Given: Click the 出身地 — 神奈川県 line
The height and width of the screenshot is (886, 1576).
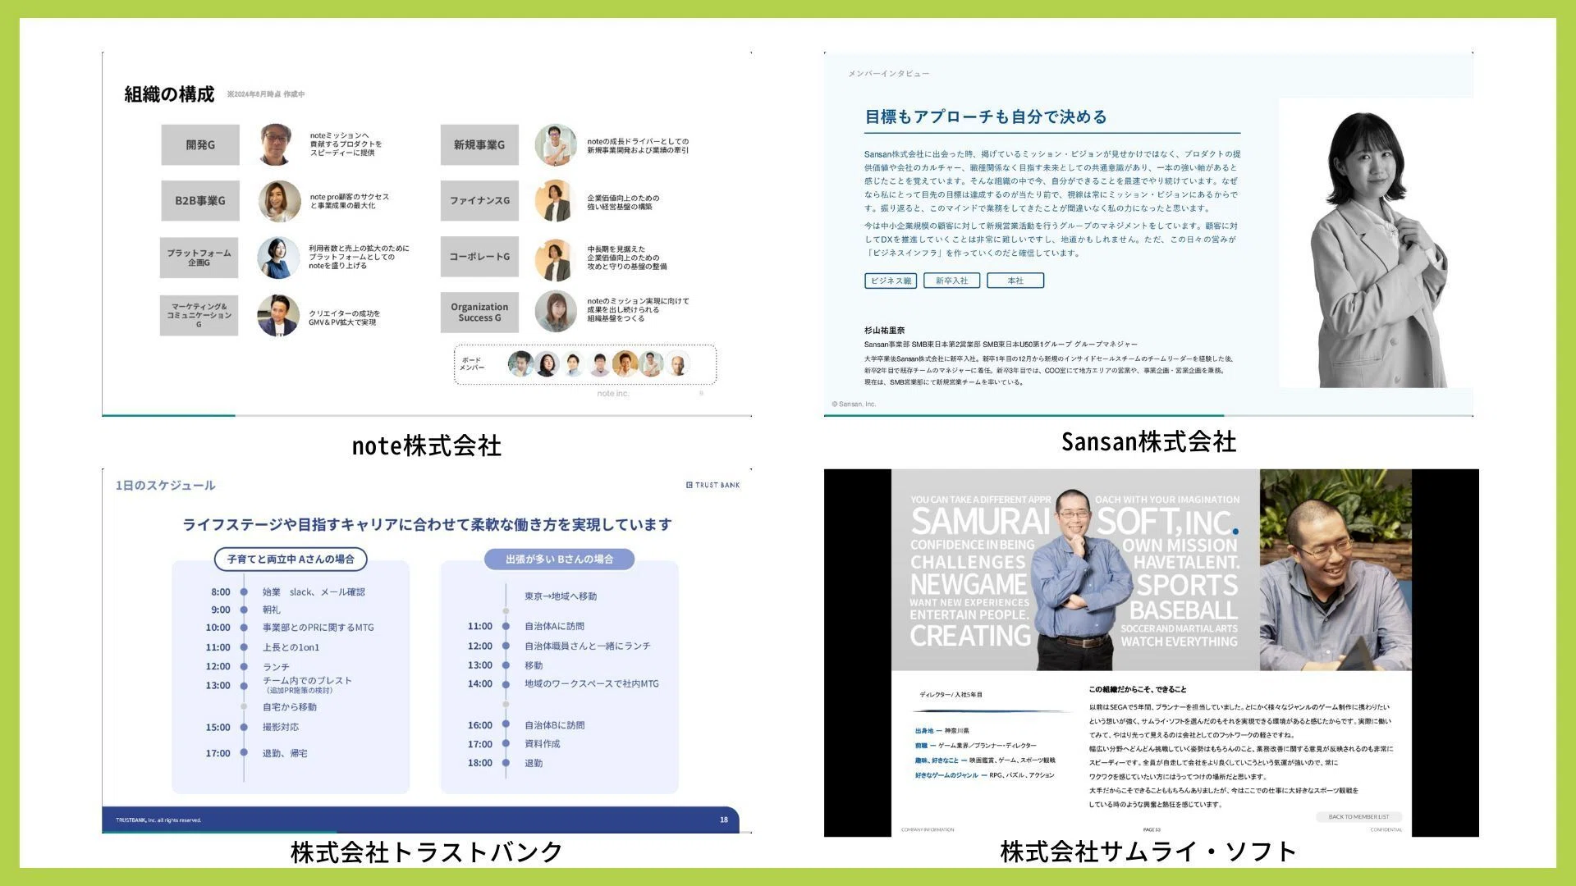Looking at the screenshot, I should point(942,731).
